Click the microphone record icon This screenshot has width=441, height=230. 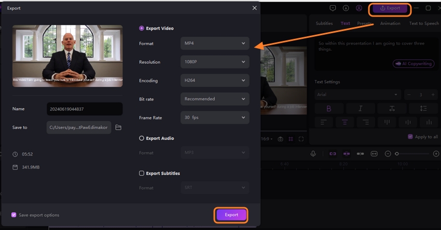point(313,154)
